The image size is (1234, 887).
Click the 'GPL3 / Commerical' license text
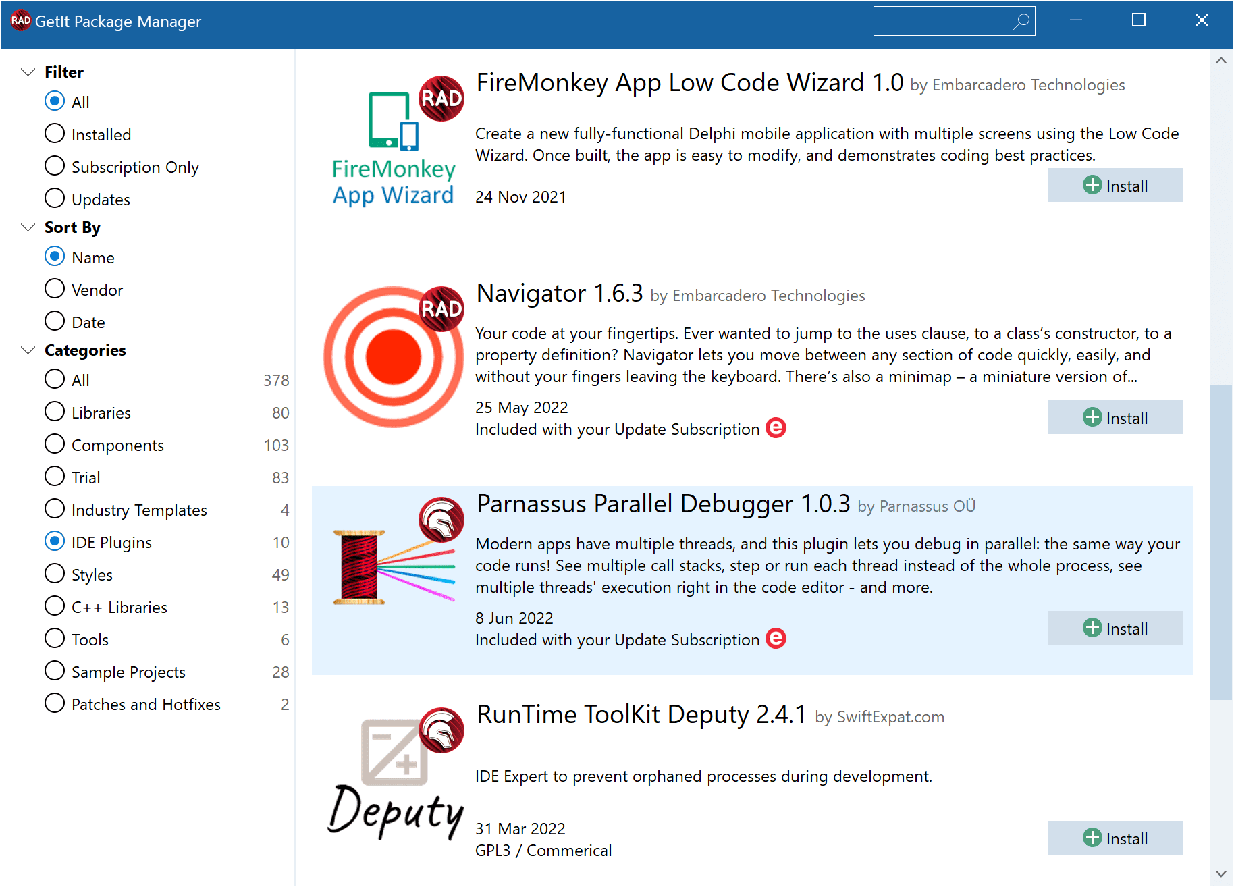[543, 851]
